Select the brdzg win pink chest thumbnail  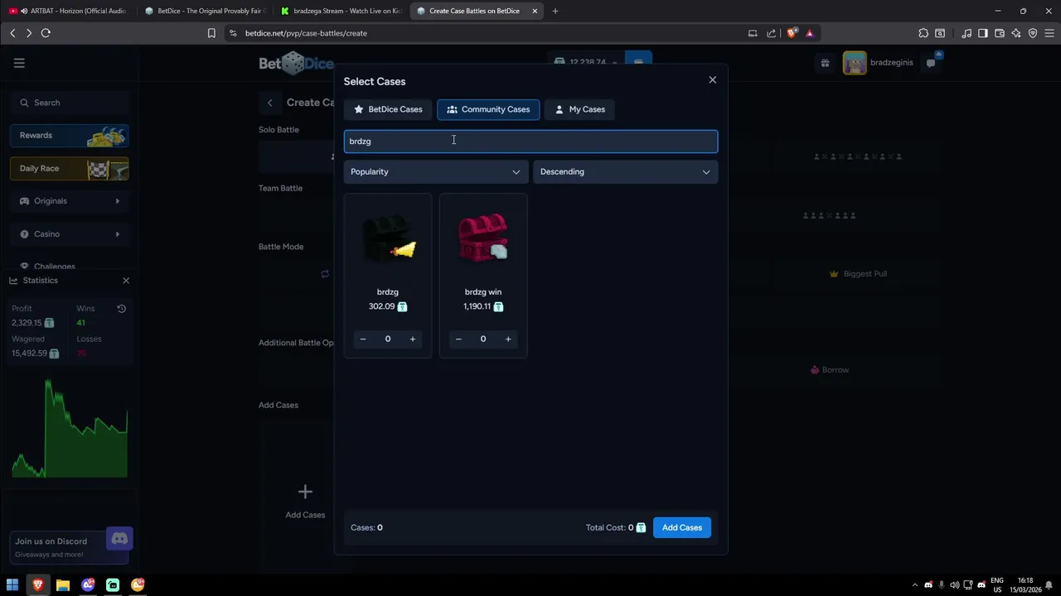483,238
